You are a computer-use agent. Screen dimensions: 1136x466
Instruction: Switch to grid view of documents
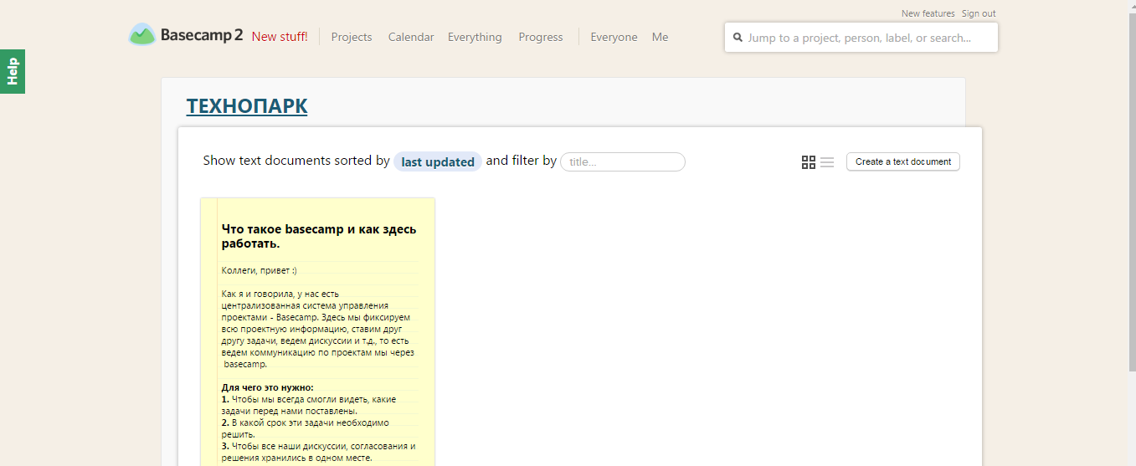point(809,162)
